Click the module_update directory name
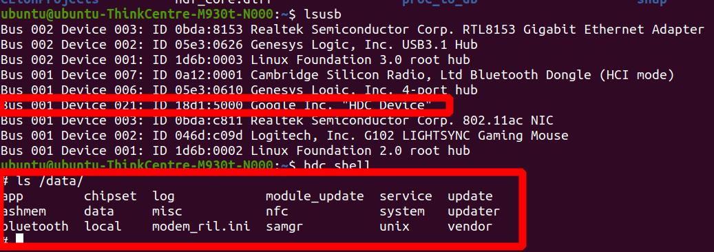The image size is (714, 252). click(315, 196)
